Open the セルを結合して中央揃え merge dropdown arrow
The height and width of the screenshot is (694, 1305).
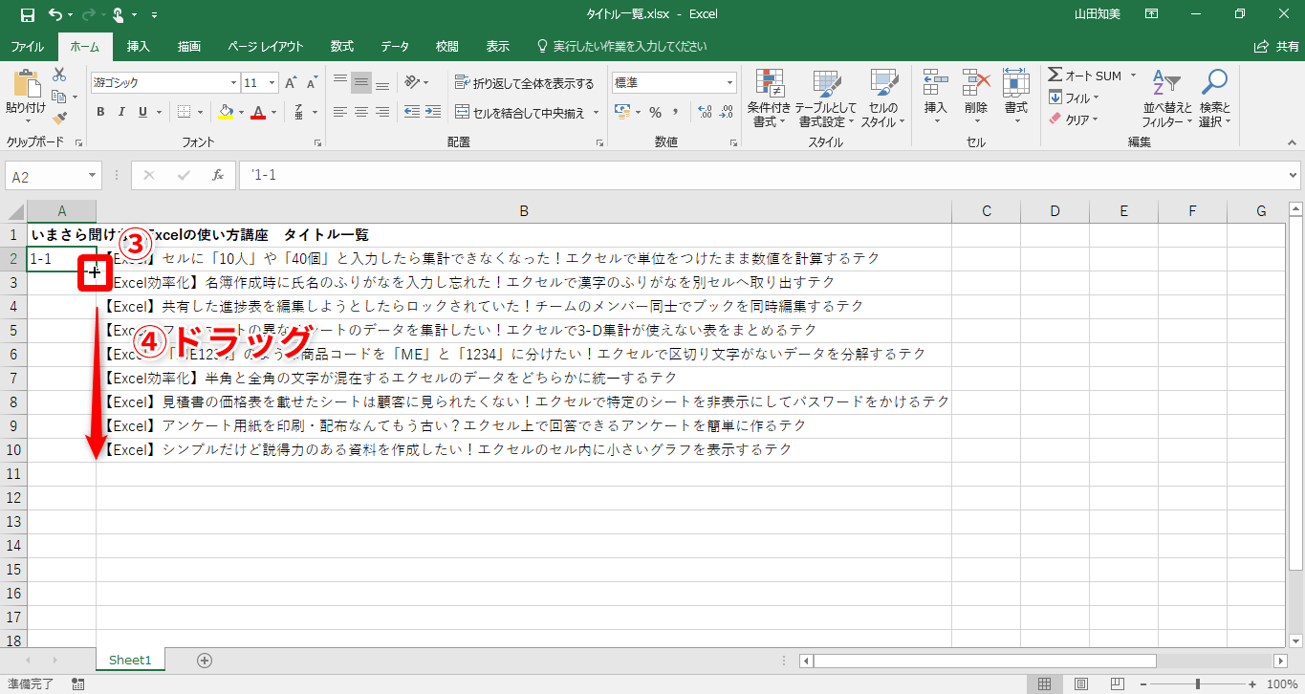click(x=596, y=113)
